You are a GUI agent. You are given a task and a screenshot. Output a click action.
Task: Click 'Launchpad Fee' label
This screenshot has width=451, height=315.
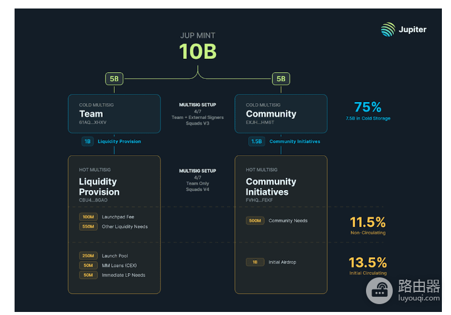coord(118,217)
